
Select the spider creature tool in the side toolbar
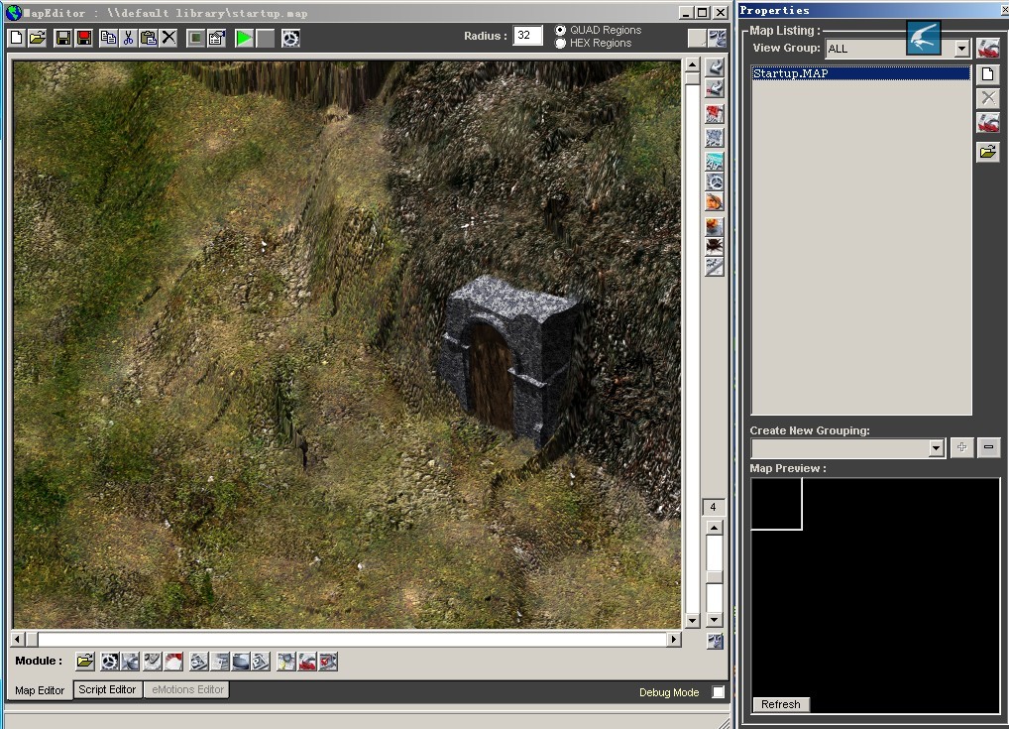click(715, 246)
